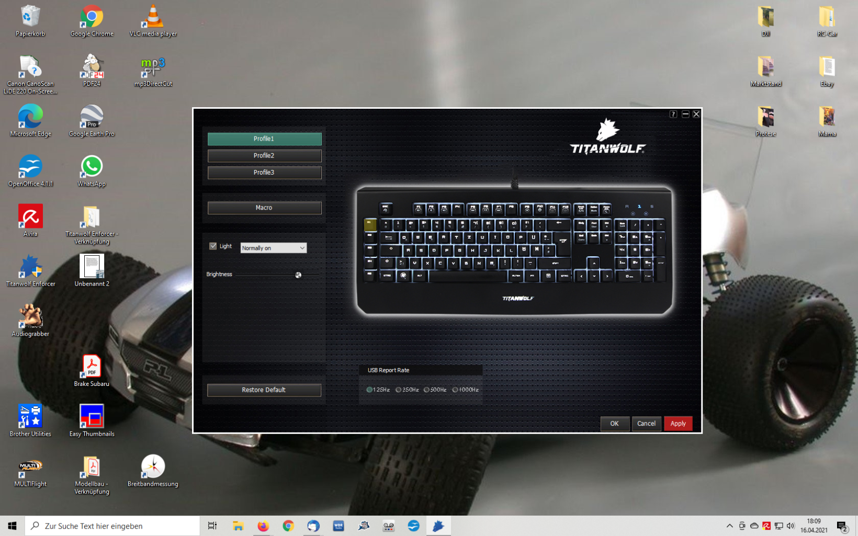The image size is (858, 536).
Task: Click the taskbar clock showing 18:09
Action: (814, 526)
